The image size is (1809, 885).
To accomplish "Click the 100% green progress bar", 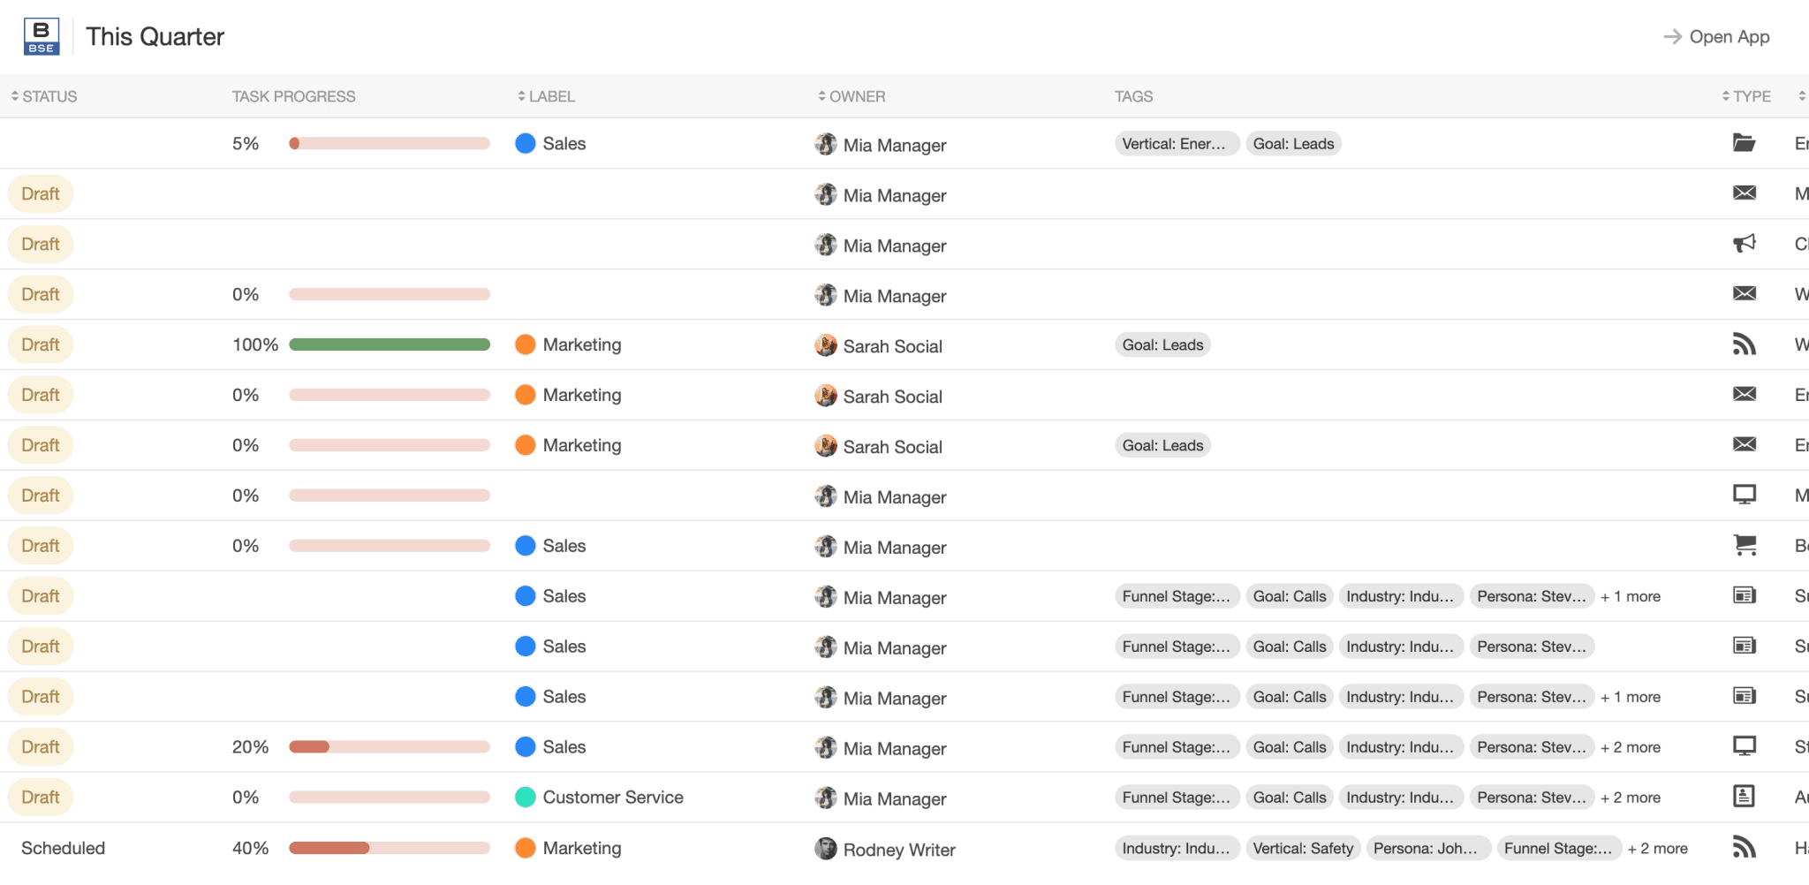I will point(389,344).
